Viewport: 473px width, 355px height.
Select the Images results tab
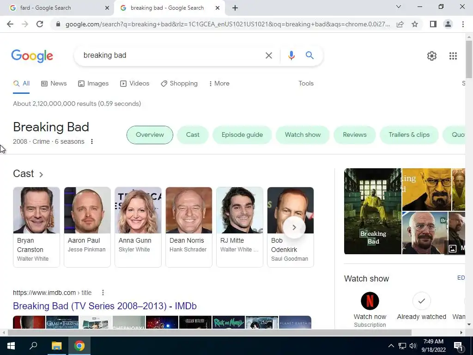pos(93,84)
